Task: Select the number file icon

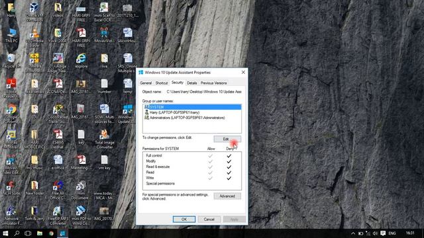Action: (105, 86)
